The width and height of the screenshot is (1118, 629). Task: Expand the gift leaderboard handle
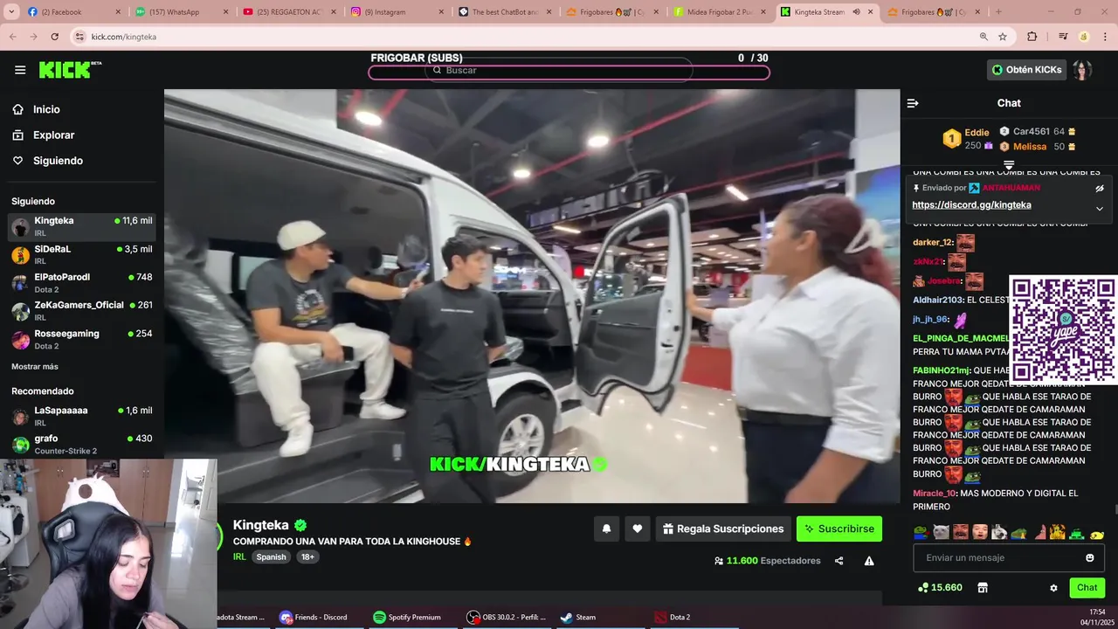1009,164
